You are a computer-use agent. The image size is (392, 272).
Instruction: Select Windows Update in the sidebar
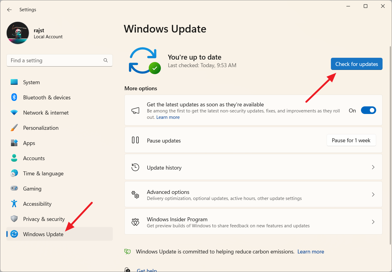tap(43, 234)
